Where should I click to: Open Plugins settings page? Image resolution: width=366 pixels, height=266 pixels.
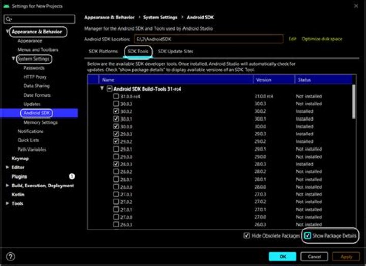coord(19,176)
